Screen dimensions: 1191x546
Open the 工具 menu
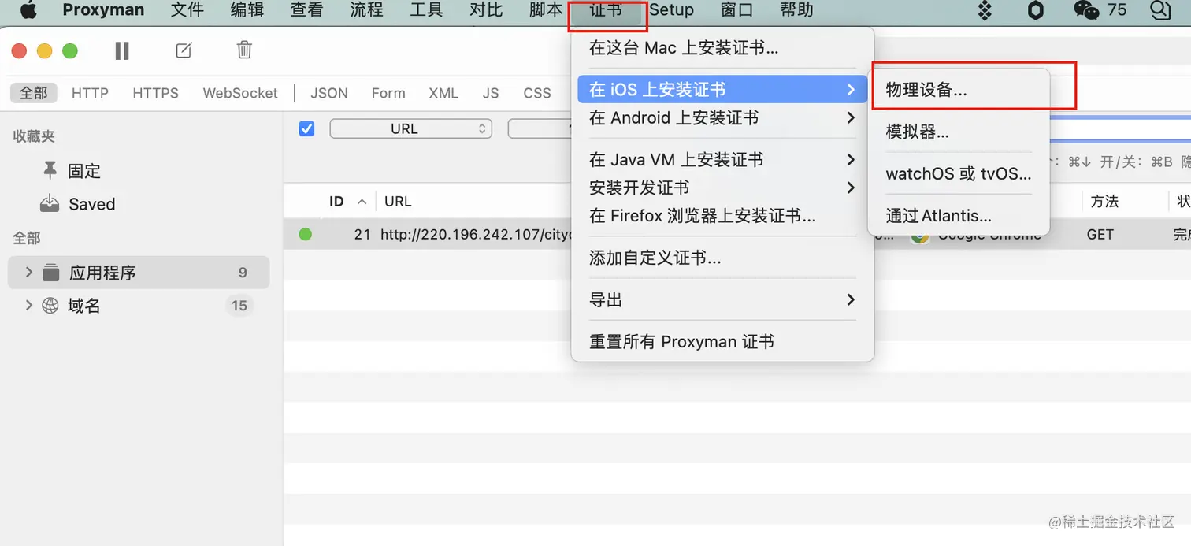pos(427,10)
